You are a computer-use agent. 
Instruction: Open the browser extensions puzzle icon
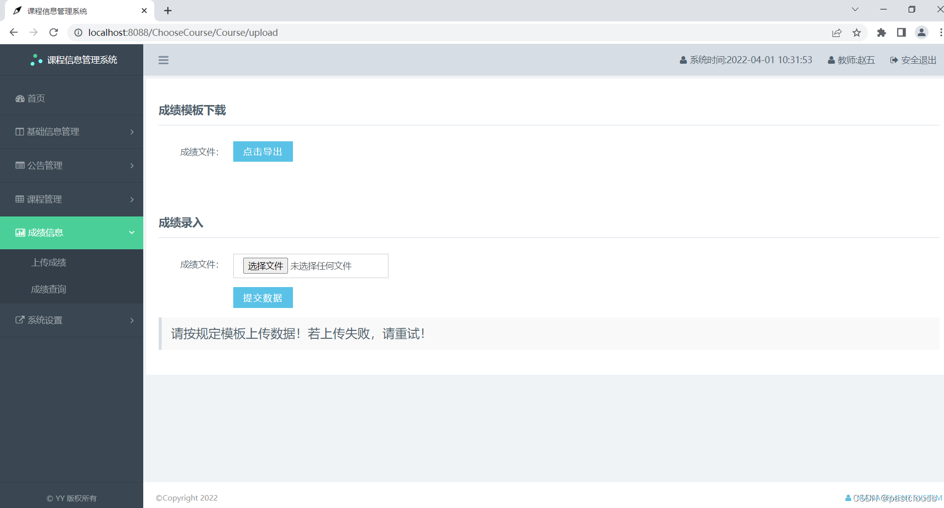point(881,32)
